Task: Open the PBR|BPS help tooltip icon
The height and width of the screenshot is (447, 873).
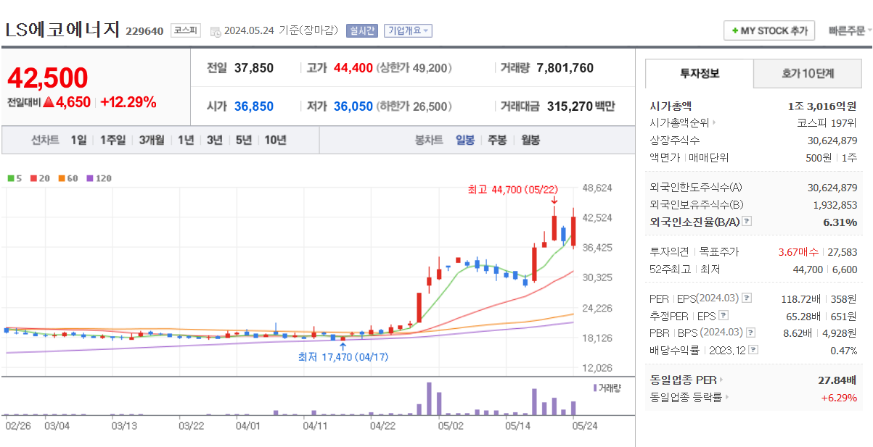Action: [750, 333]
